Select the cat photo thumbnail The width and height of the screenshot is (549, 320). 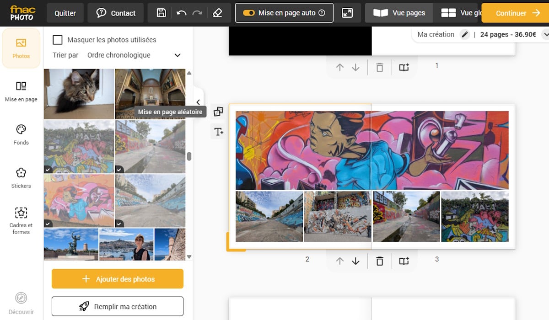click(79, 94)
